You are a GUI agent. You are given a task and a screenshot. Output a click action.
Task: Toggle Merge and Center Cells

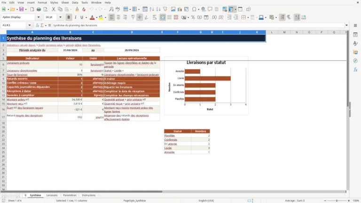[x=163, y=17]
